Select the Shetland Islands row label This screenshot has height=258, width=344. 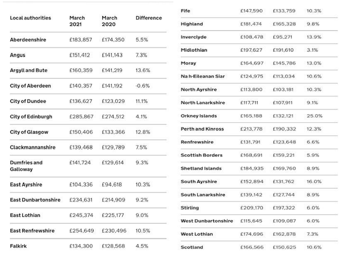[x=201, y=168]
